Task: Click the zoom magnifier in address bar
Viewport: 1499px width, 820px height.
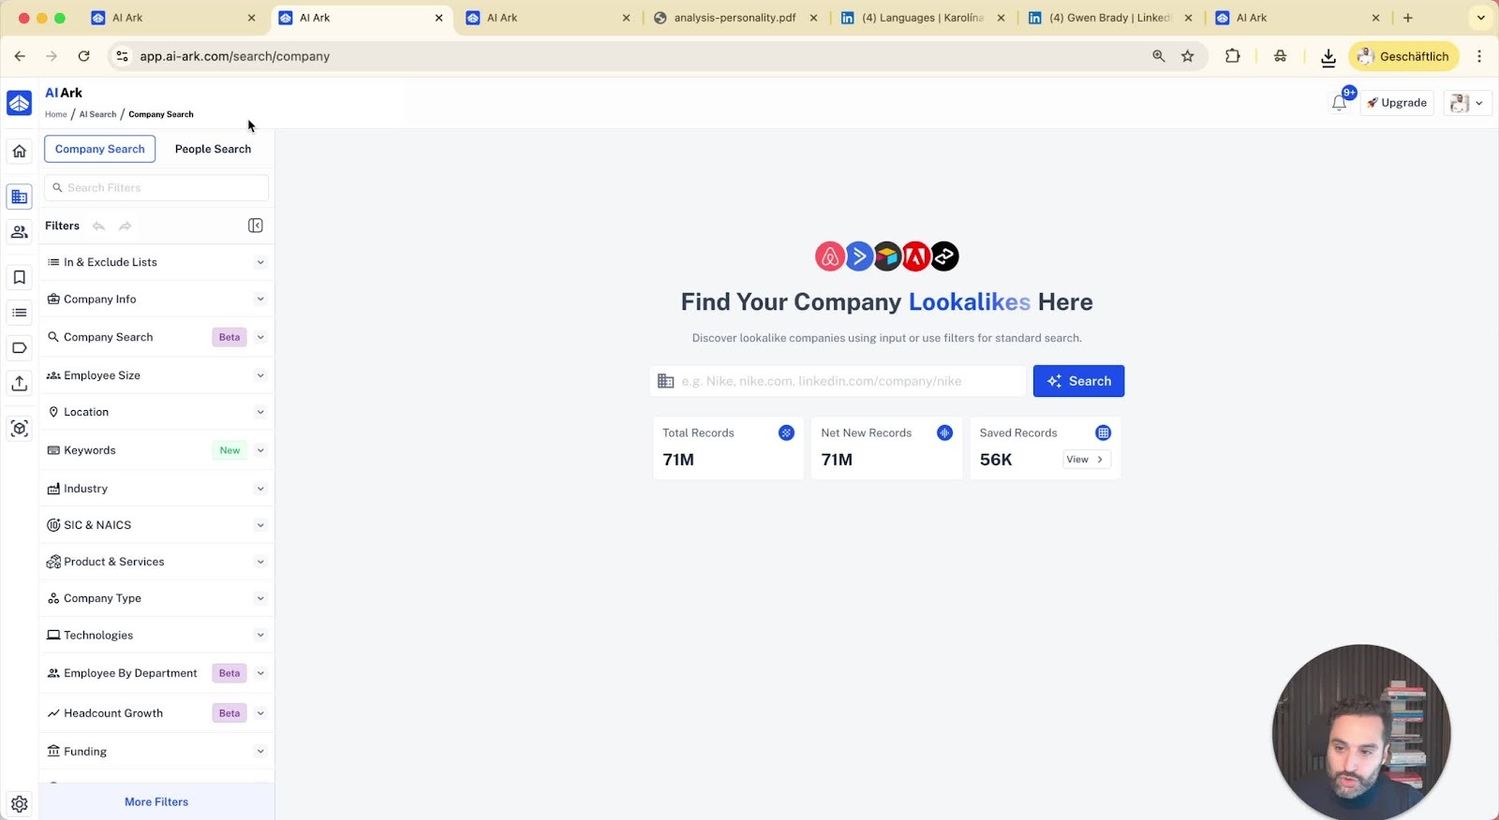Action: pyautogui.click(x=1159, y=56)
